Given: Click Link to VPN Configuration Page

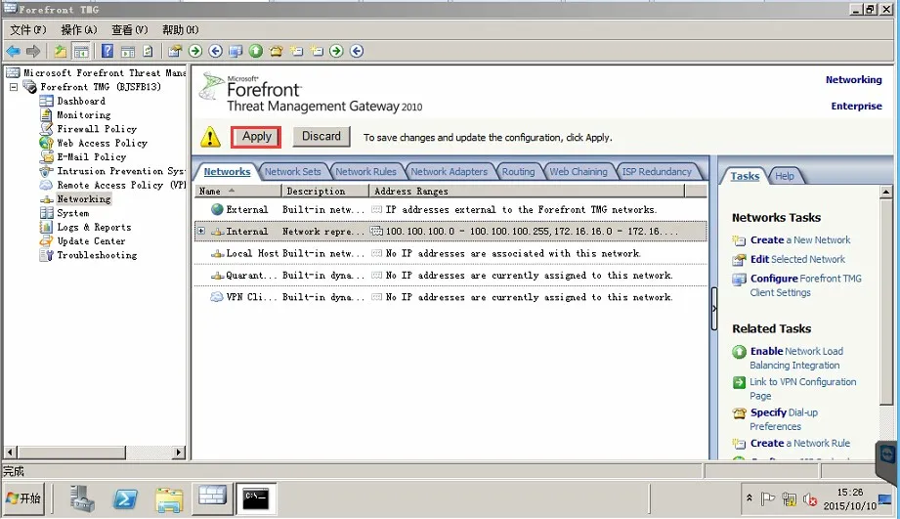Looking at the screenshot, I should 802,389.
